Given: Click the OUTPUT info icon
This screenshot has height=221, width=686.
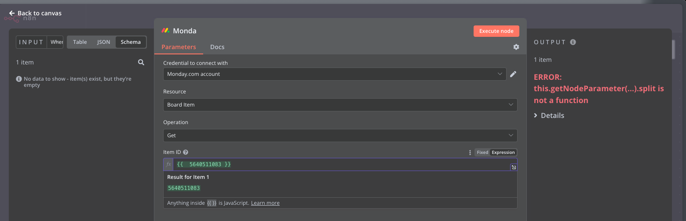Looking at the screenshot, I should [x=573, y=42].
